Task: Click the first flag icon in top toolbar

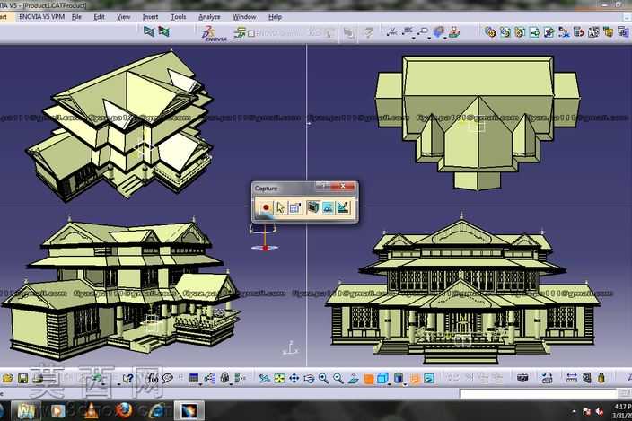Action: tap(149, 31)
